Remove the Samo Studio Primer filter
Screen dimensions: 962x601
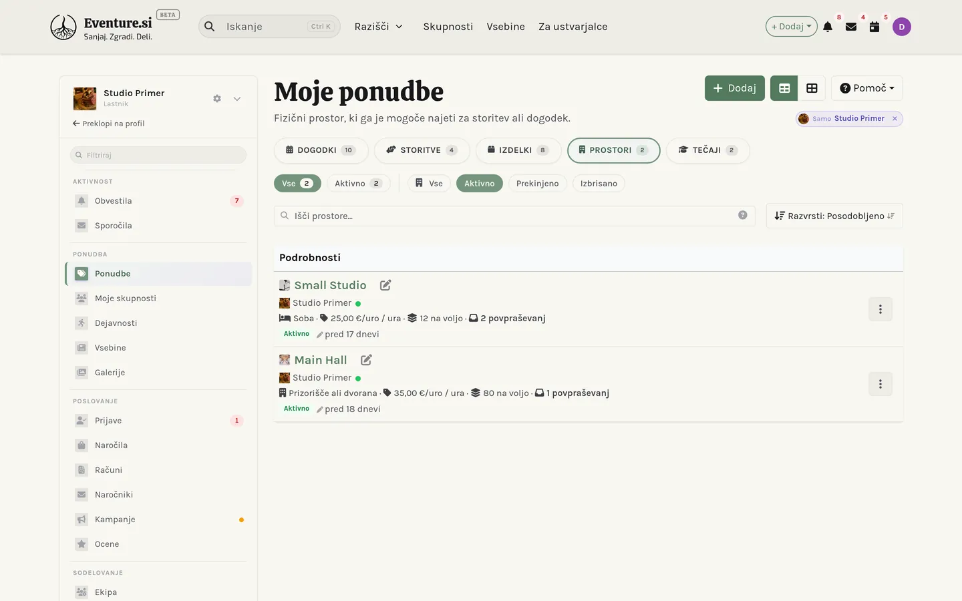coord(895,119)
